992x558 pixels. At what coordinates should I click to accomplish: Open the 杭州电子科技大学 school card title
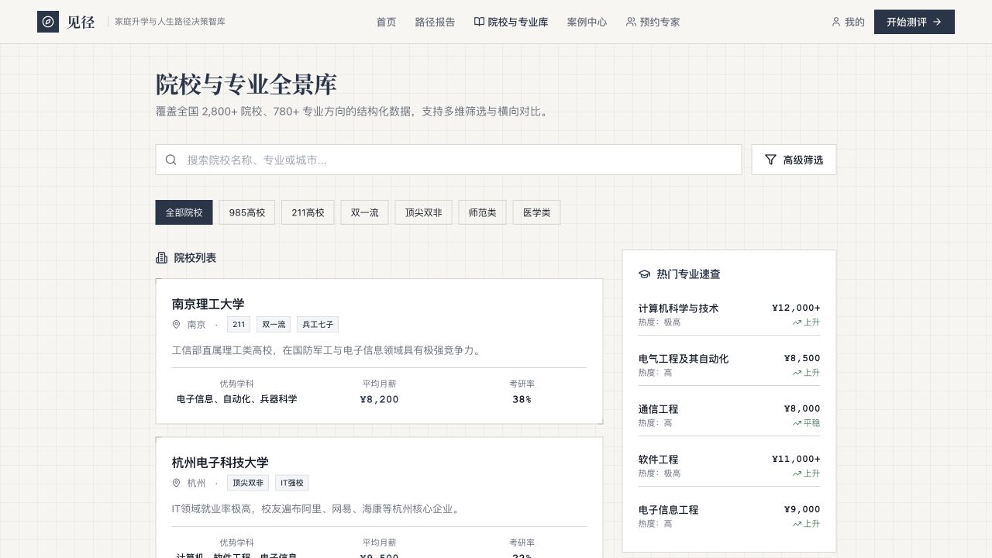click(220, 463)
